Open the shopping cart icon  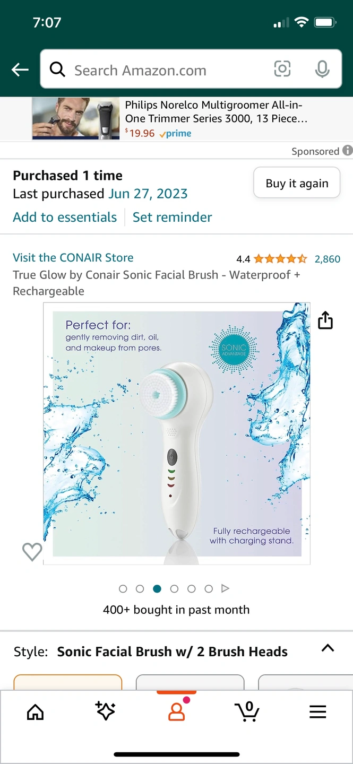(x=247, y=711)
